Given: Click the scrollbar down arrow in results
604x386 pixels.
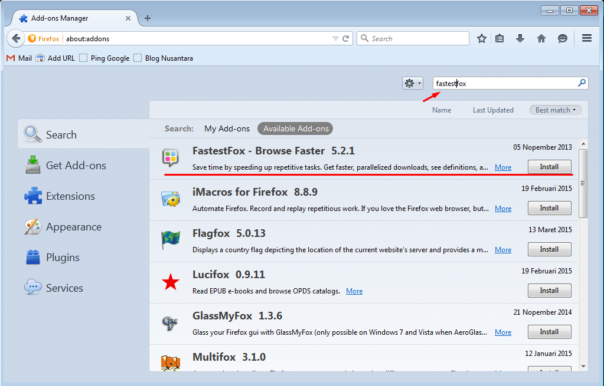Looking at the screenshot, I should pos(583,367).
